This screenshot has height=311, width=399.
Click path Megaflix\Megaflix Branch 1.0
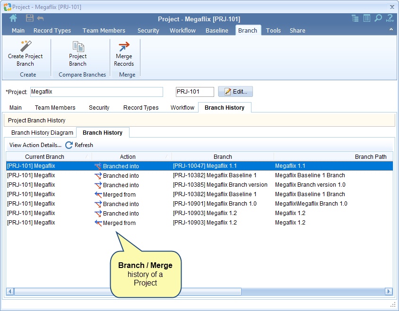(311, 204)
